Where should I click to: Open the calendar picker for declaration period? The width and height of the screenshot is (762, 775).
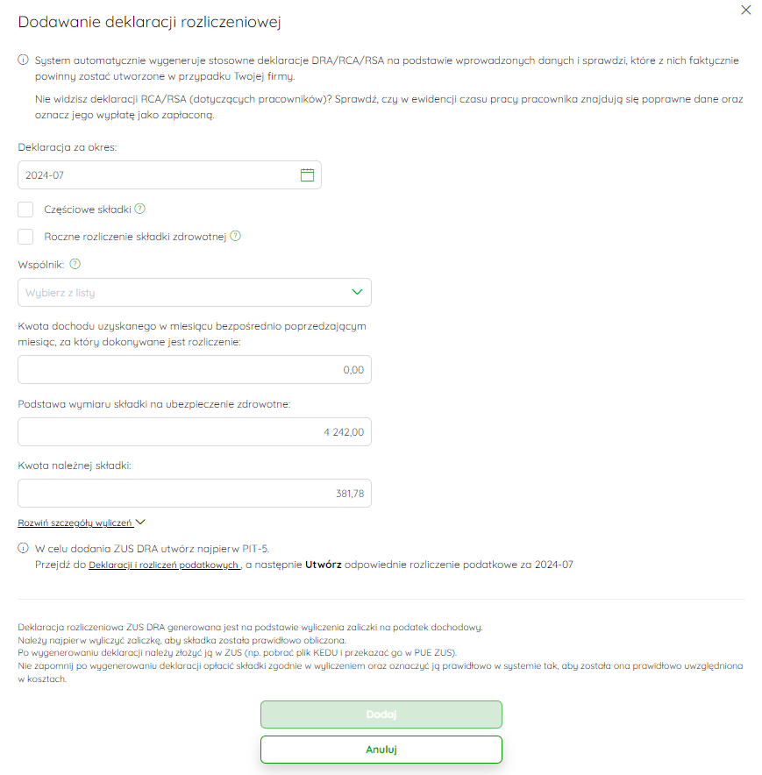pyautogui.click(x=307, y=175)
